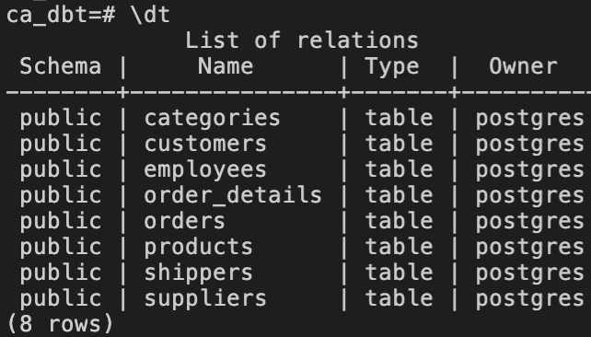Click the order_details table name

pos(233,195)
